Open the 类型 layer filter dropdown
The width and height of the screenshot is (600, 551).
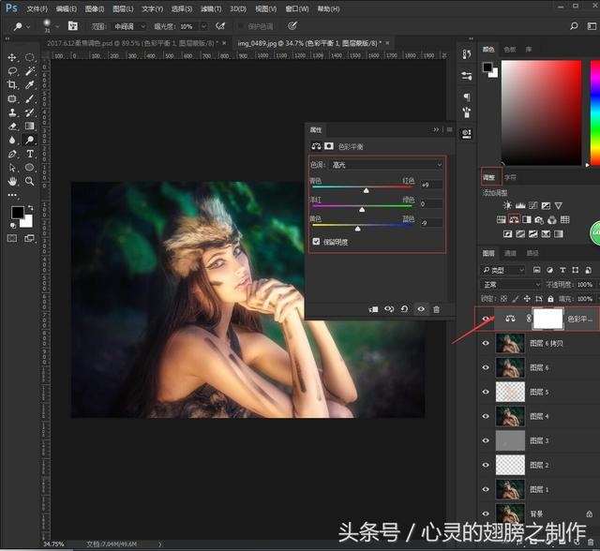[502, 270]
